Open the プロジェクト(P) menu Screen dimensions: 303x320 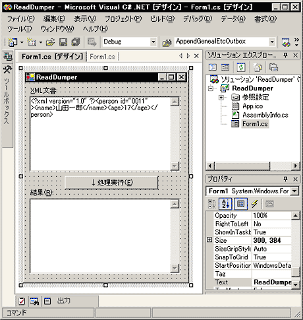coord(123,19)
